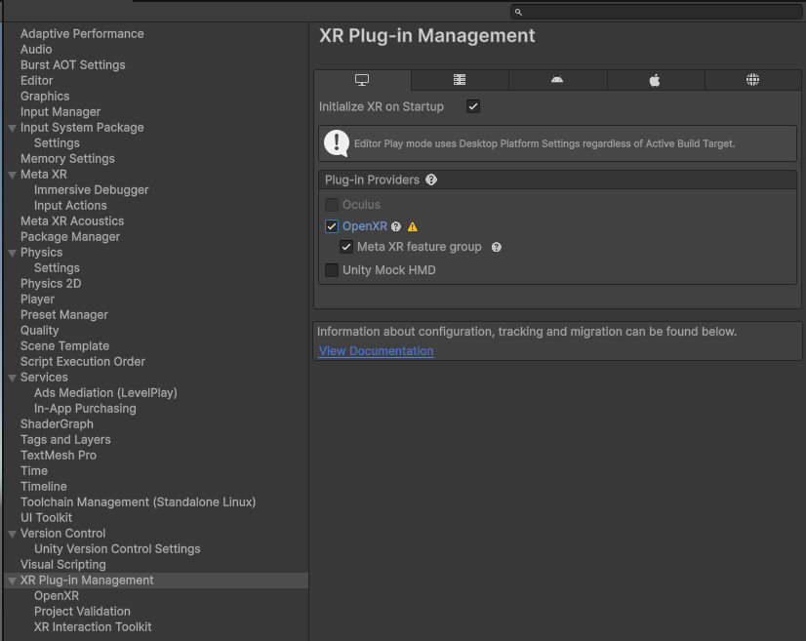The width and height of the screenshot is (806, 641).
Task: Click the OpenXR yellow warning icon
Action: (412, 226)
